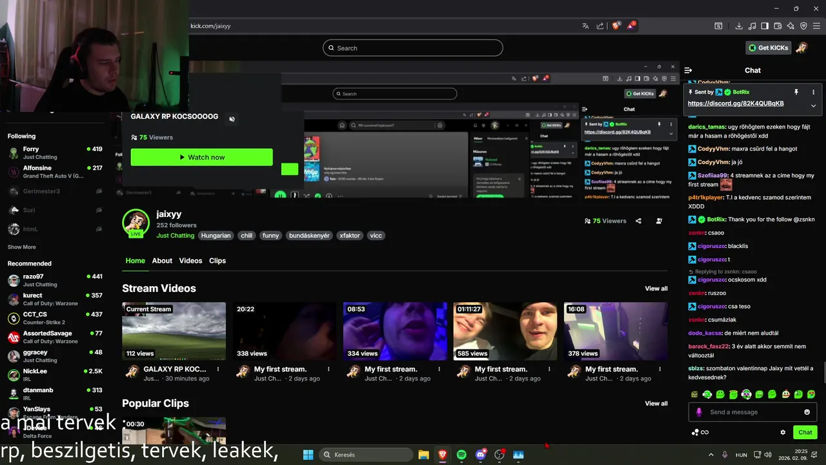Insert the first quick emote in the row
Screen dimensions: 826x465
(694, 395)
